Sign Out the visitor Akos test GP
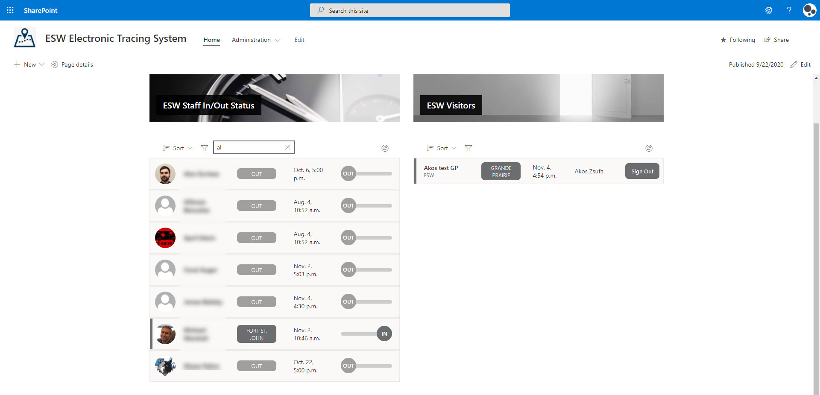Image resolution: width=820 pixels, height=395 pixels. point(642,171)
